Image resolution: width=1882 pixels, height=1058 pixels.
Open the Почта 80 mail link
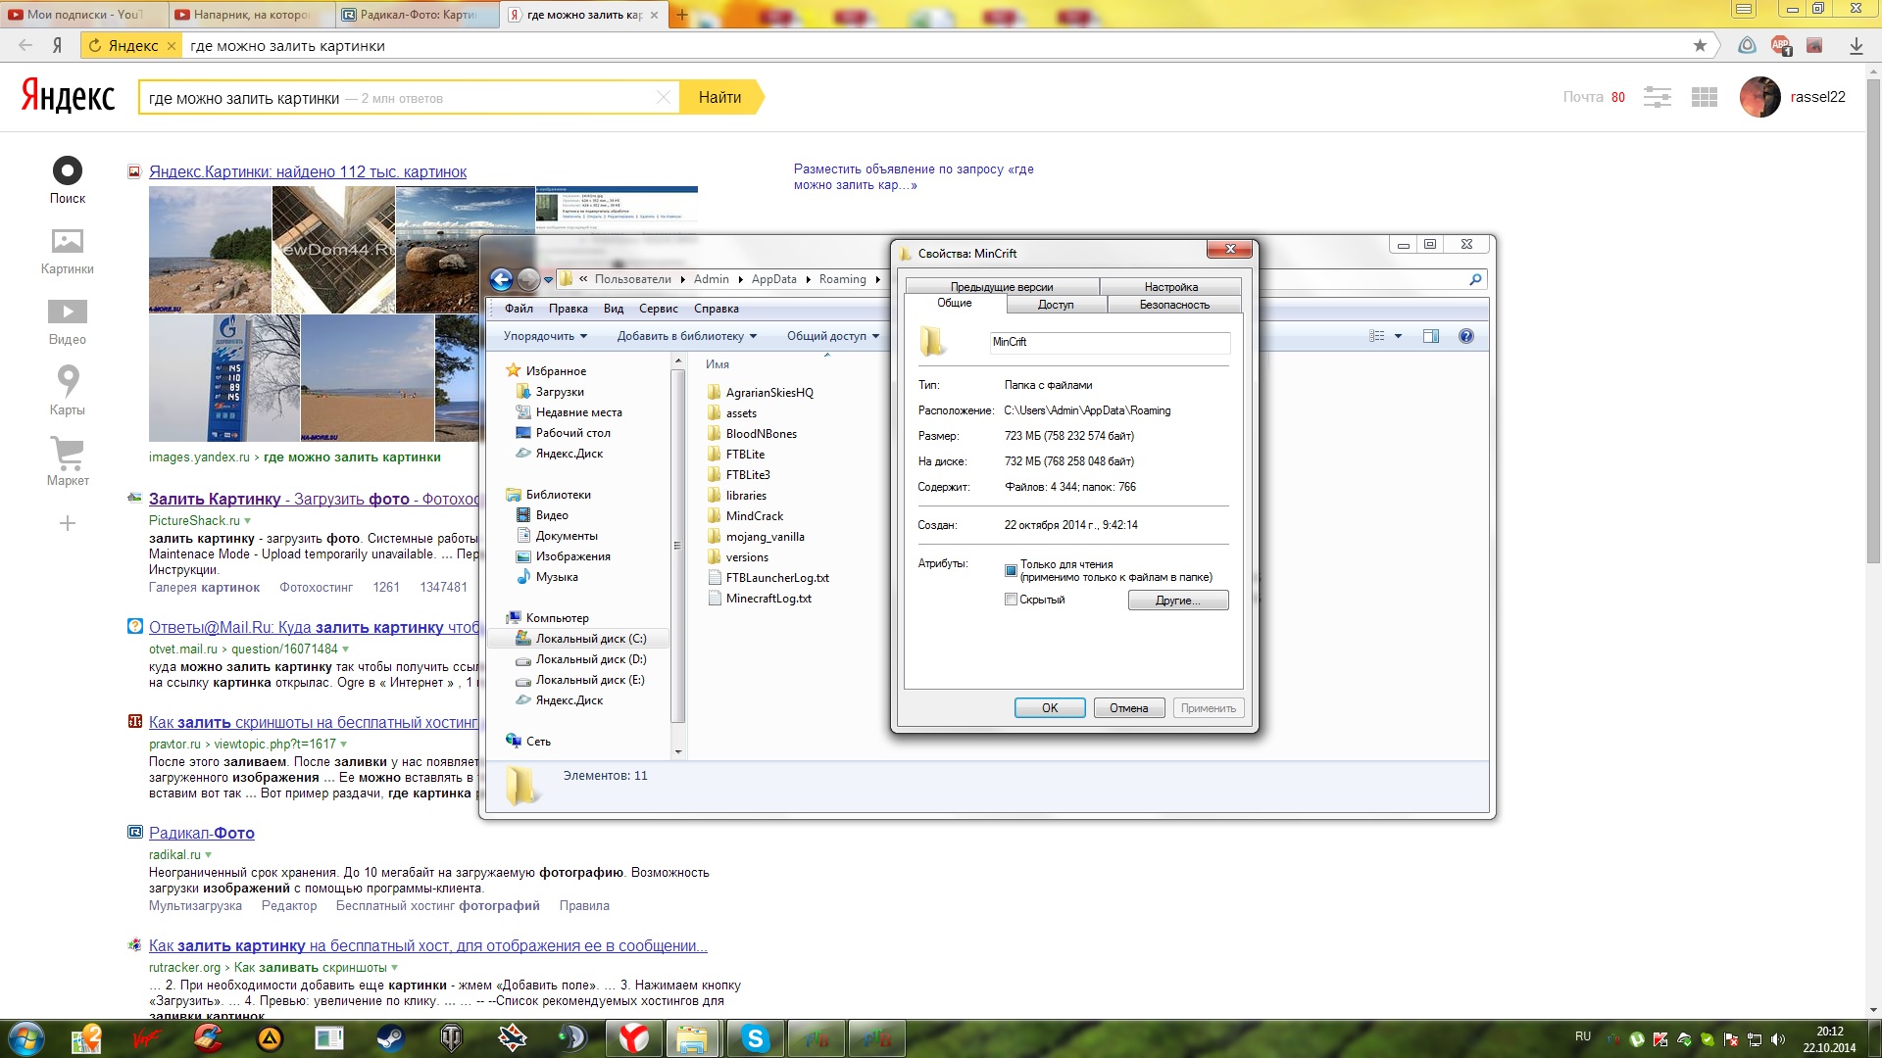(1594, 97)
